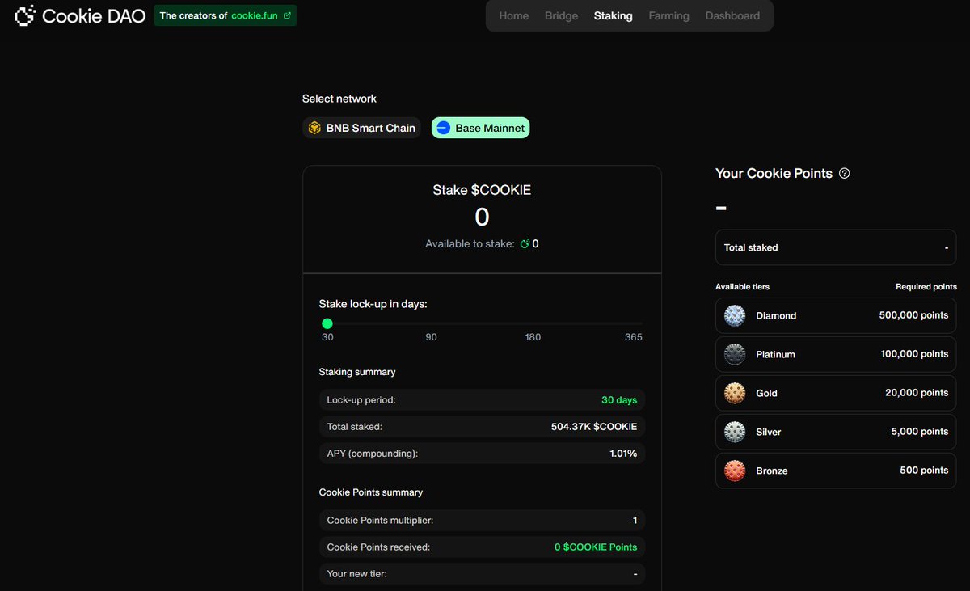The image size is (970, 591).
Task: Click the 'Staking summary' heading
Action: click(x=357, y=372)
